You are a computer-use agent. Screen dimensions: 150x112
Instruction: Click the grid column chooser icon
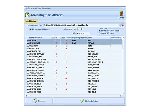pyautogui.click(x=26, y=38)
